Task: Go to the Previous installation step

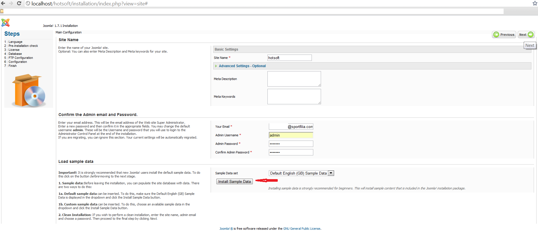Action: pyautogui.click(x=504, y=35)
